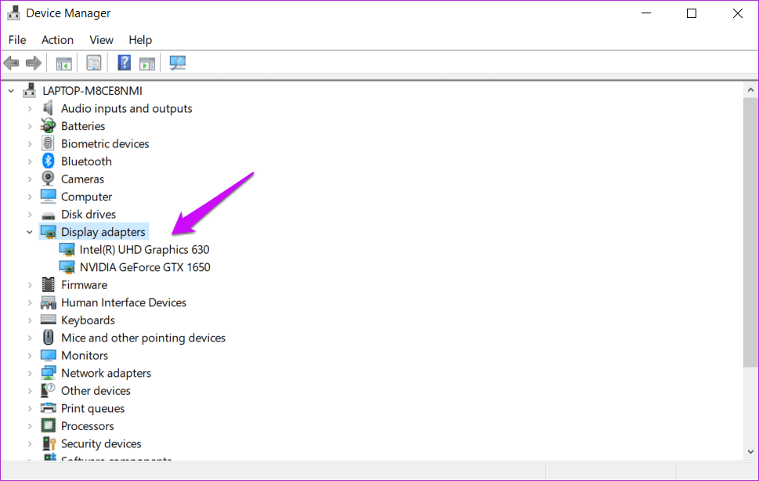759x481 pixels.
Task: Open the View menu
Action: [x=101, y=40]
